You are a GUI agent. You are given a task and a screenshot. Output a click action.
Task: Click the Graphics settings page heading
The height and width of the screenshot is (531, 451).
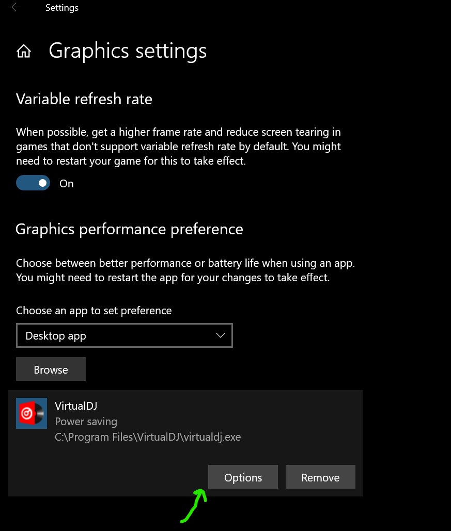click(x=128, y=51)
